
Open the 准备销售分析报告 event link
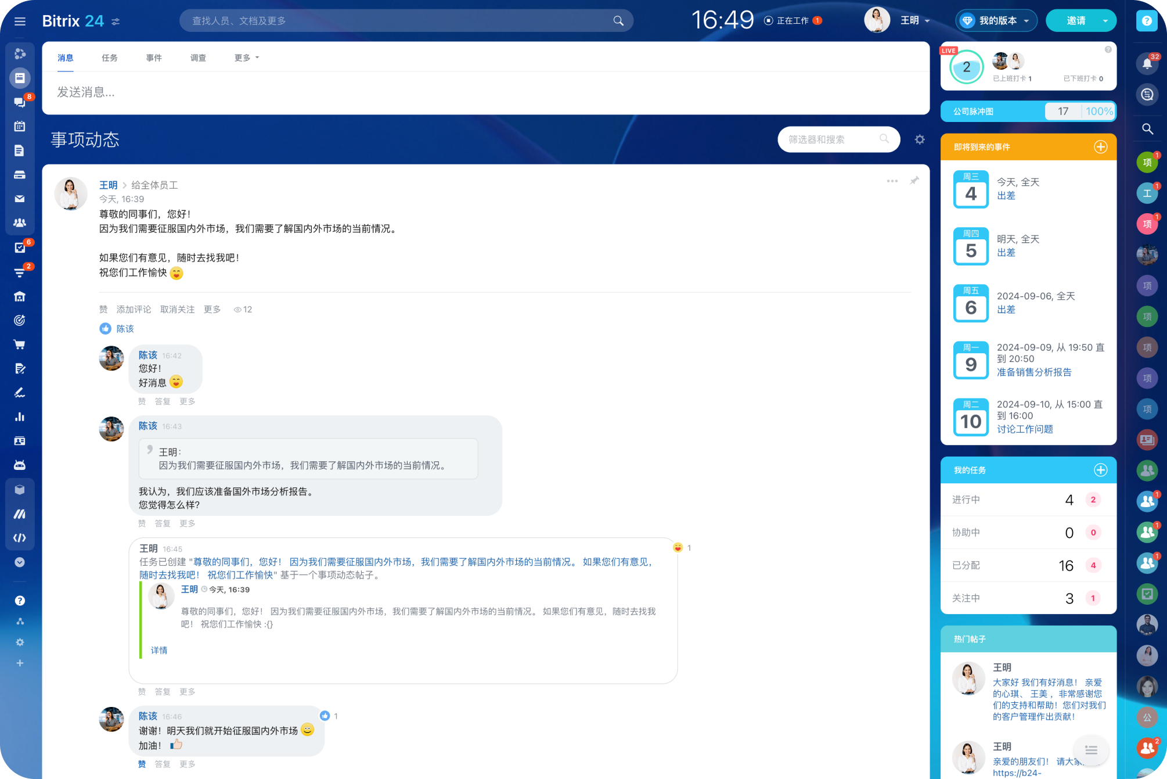(1034, 372)
